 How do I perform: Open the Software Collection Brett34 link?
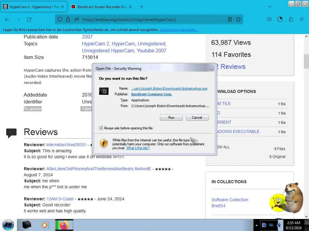[230, 203]
